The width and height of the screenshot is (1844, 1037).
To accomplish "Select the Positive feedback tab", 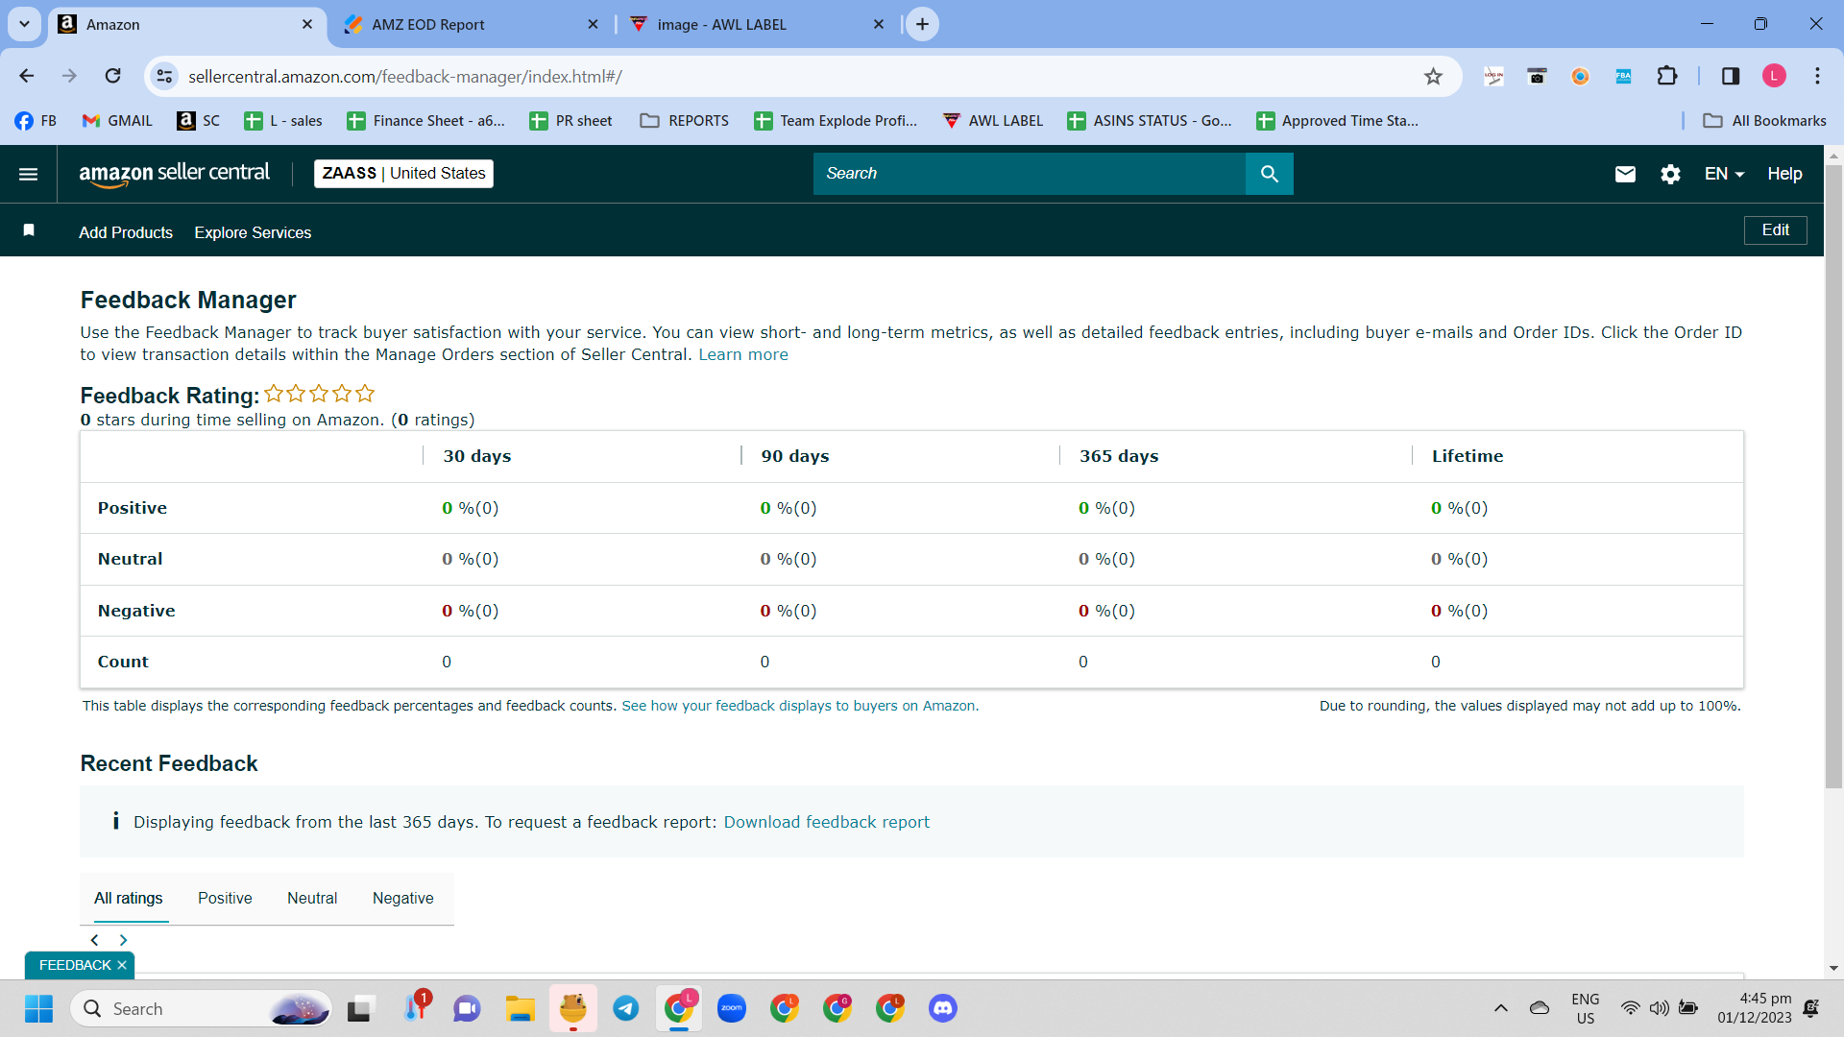I will pos(225,898).
